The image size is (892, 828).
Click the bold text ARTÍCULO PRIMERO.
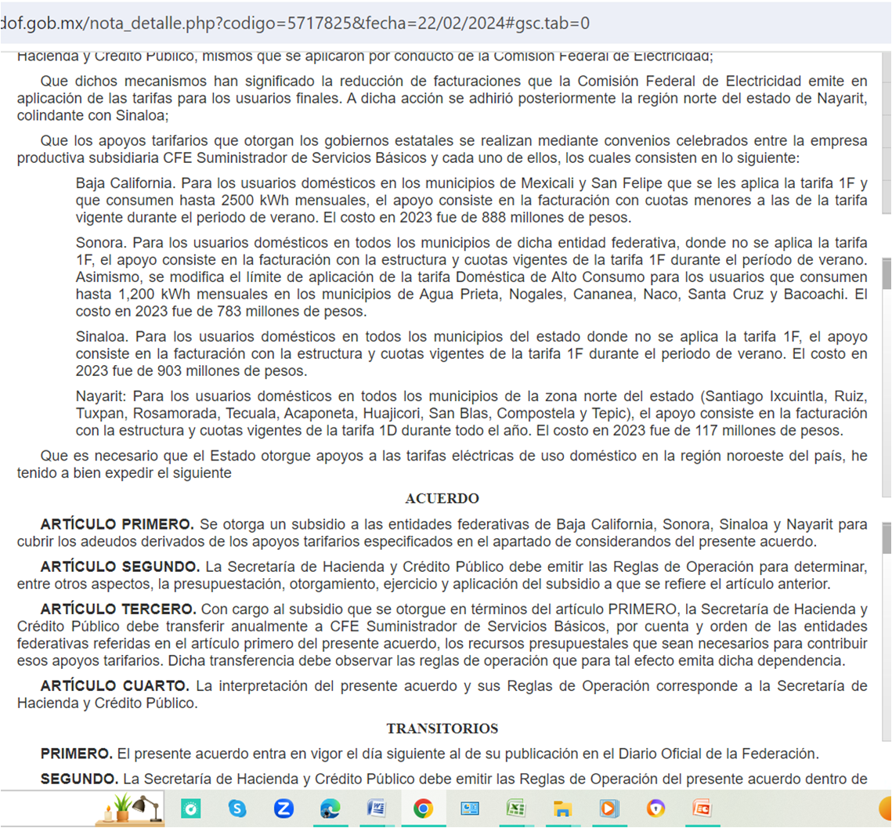(117, 524)
